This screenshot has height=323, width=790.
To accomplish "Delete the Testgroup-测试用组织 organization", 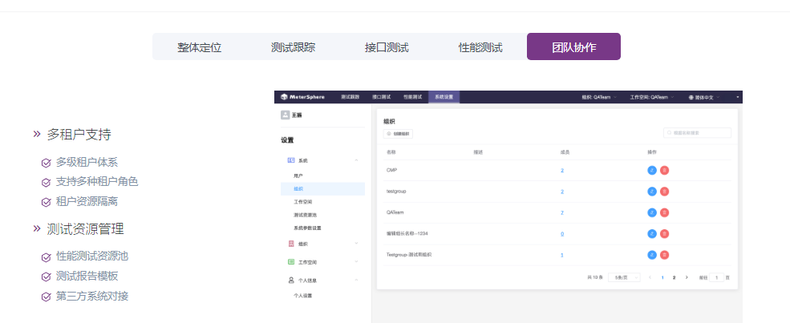I will 665,255.
